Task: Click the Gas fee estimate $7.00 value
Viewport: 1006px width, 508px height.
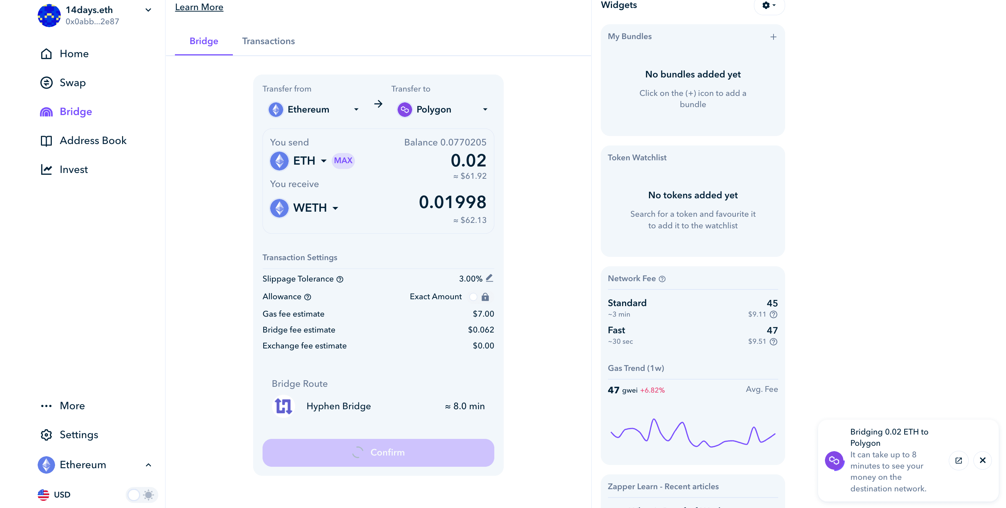Action: tap(483, 314)
